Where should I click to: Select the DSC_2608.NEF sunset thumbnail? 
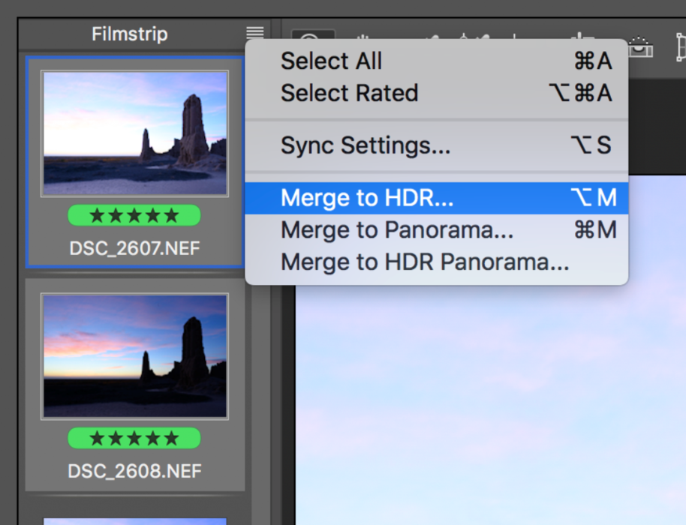click(x=135, y=355)
